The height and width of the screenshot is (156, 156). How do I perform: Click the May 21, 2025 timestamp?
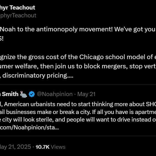15,147
